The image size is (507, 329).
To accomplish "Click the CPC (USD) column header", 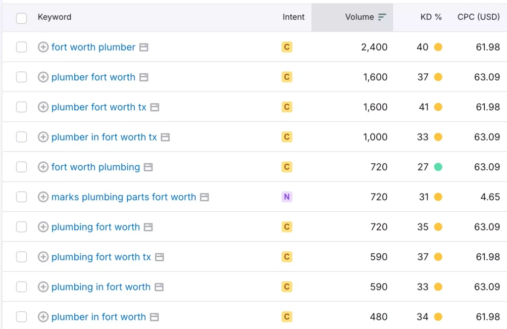I will pos(478,16).
